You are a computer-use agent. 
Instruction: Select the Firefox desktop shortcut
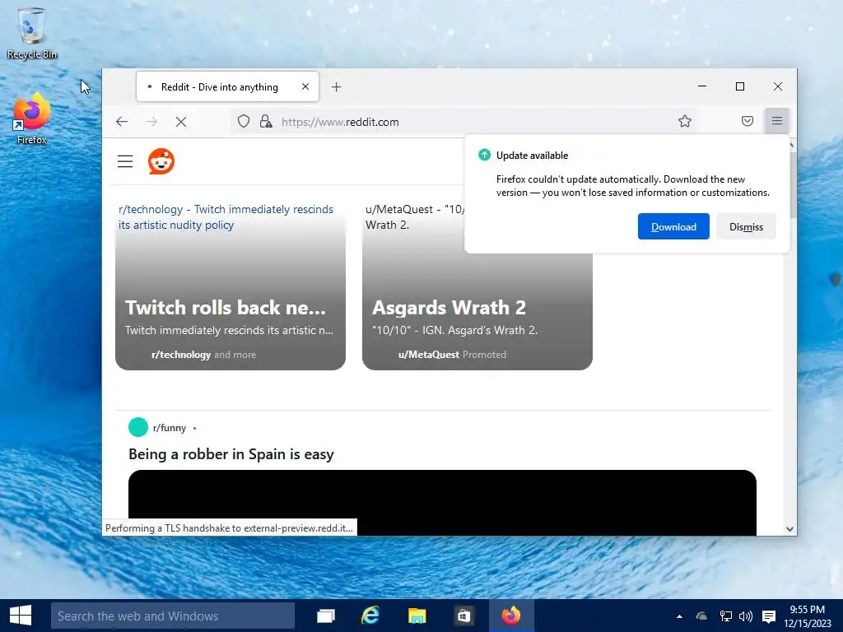32,118
